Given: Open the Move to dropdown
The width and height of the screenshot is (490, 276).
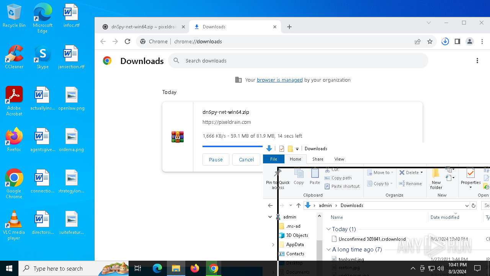Looking at the screenshot, I should [x=380, y=172].
